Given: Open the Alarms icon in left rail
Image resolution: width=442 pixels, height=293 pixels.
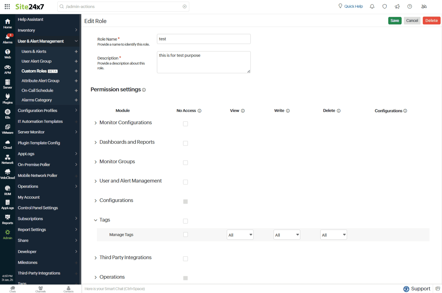Looking at the screenshot, I should pyautogui.click(x=8, y=39).
